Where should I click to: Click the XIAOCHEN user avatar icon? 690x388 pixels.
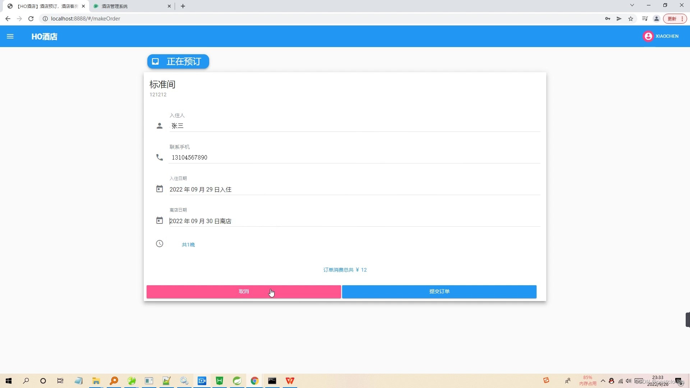click(648, 36)
